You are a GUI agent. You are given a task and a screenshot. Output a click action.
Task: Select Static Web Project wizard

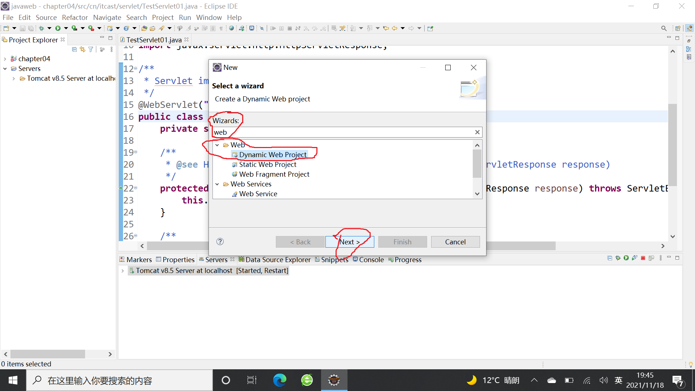pos(268,164)
